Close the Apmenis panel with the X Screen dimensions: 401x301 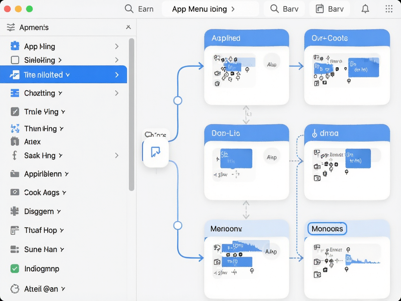[x=128, y=27]
